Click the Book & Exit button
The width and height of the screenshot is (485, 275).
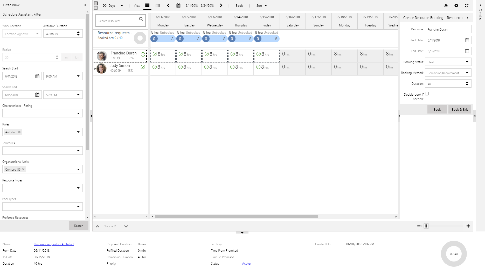coord(460,110)
